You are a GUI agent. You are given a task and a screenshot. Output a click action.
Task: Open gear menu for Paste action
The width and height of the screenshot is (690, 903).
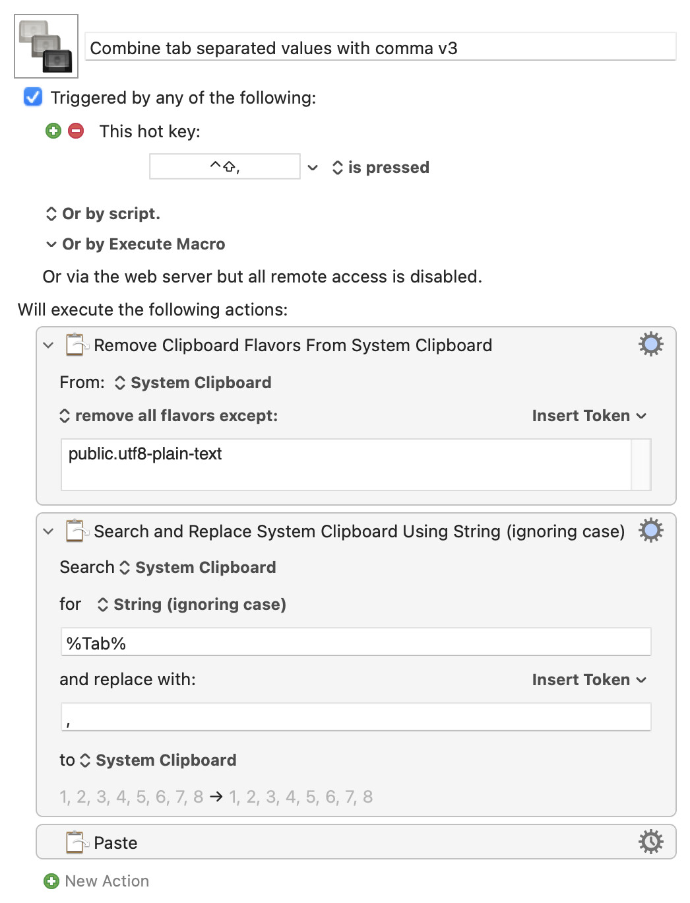coord(650,842)
